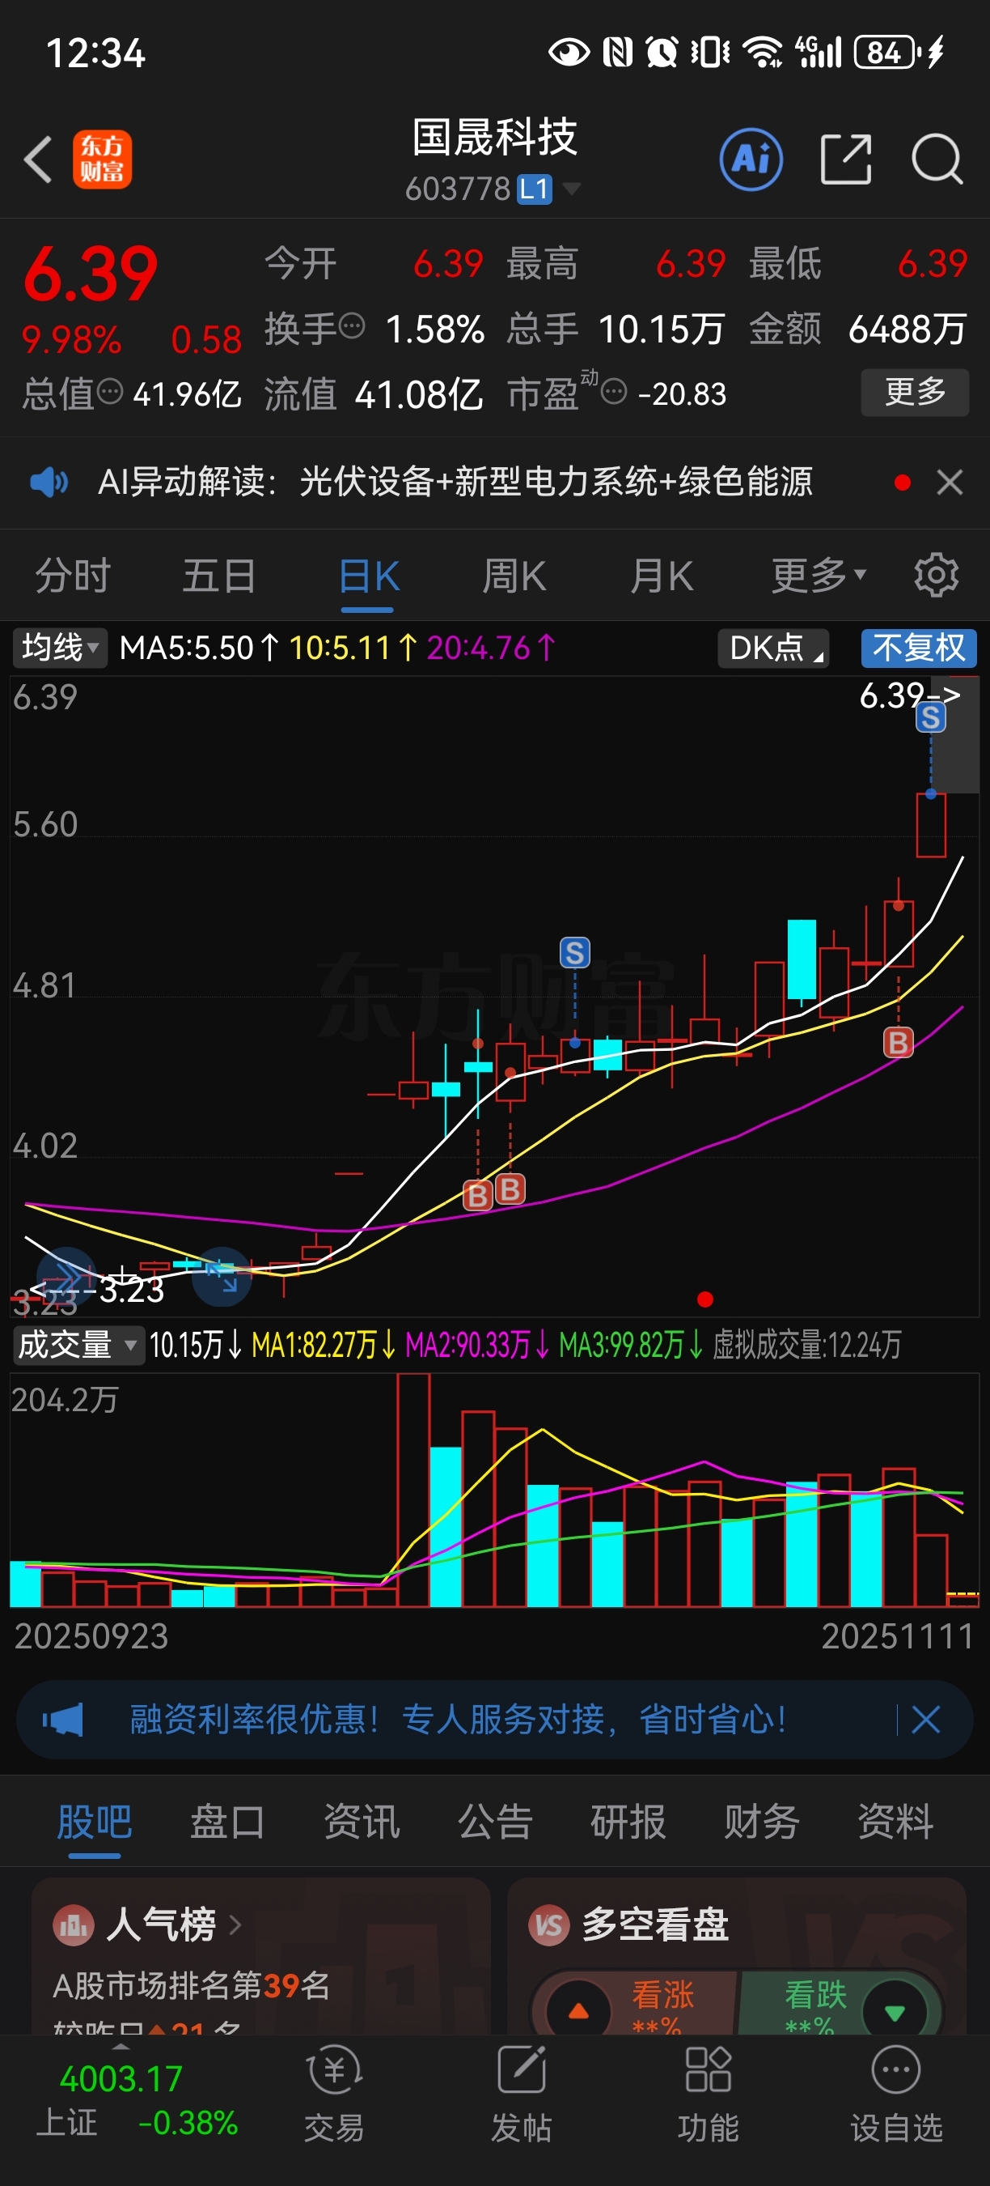The width and height of the screenshot is (990, 2186).
Task: Tap the 20251111 end date label
Action: (x=897, y=1636)
